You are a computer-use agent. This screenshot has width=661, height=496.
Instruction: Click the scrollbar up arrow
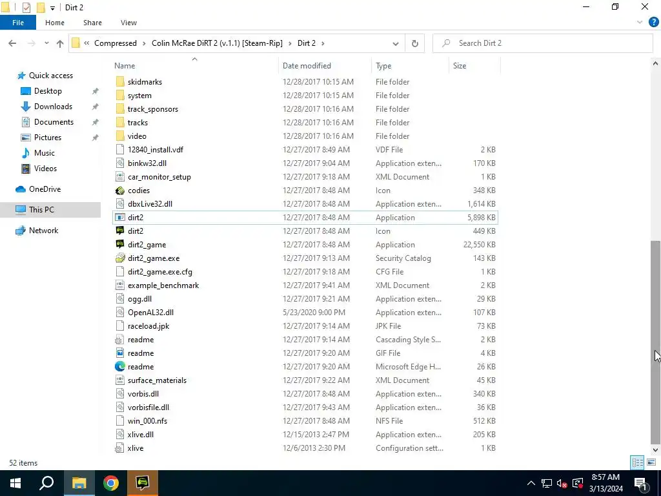pyautogui.click(x=656, y=64)
